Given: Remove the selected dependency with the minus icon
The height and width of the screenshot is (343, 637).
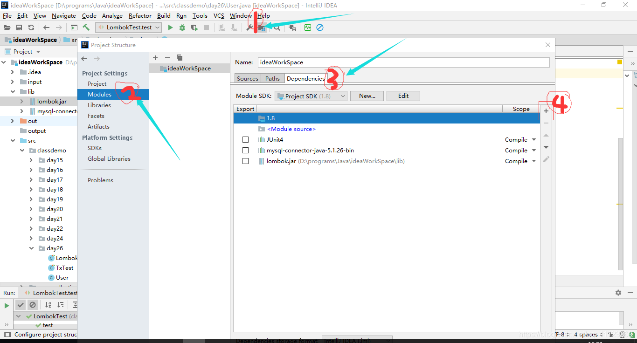Looking at the screenshot, I should click(546, 123).
